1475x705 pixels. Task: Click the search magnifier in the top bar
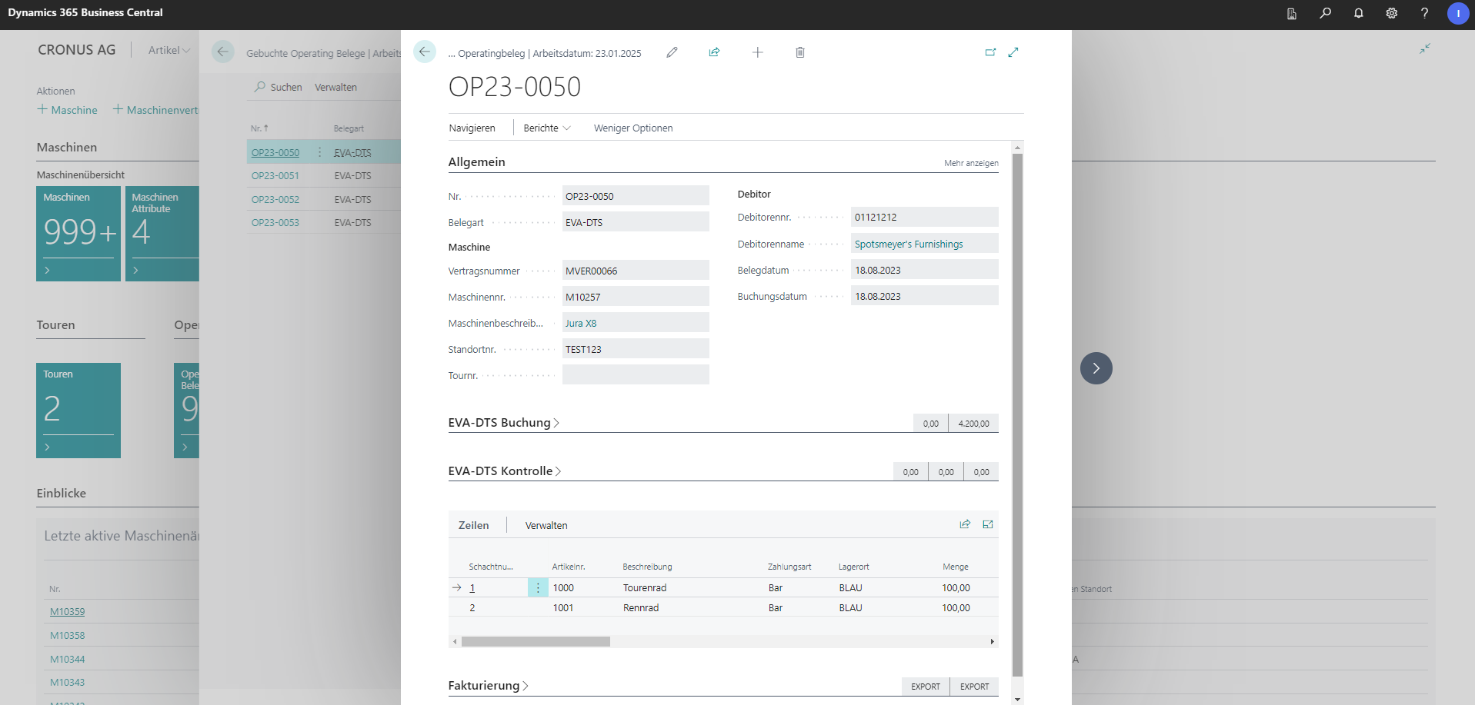[1325, 13]
